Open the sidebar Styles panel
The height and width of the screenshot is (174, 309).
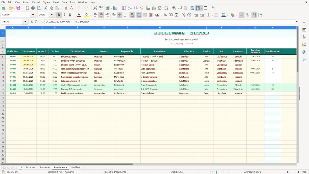tap(304, 37)
